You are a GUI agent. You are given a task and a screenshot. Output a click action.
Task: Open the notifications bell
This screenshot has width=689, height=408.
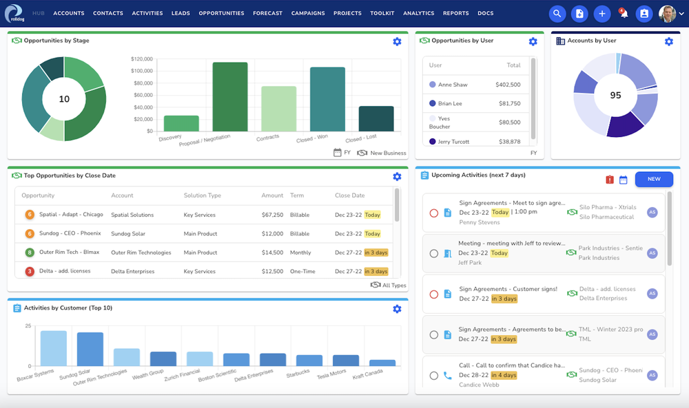click(624, 14)
